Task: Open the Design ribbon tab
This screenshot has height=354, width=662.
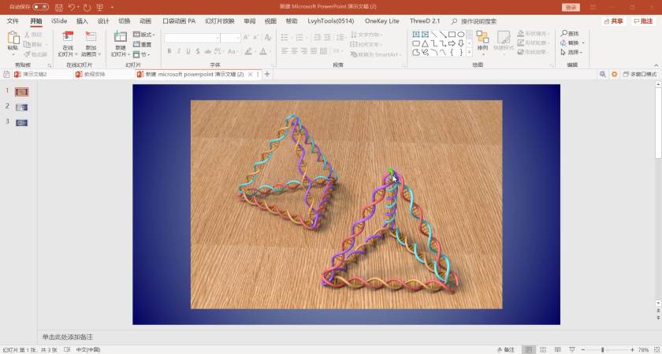Action: click(x=103, y=21)
